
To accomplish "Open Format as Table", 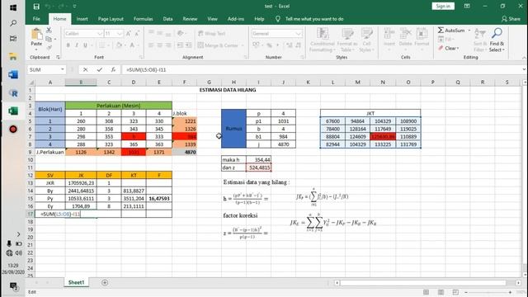I will point(347,40).
